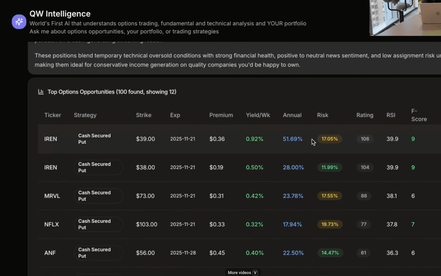Click the 23.78% annual return value
The image size is (441, 276).
pos(293,196)
